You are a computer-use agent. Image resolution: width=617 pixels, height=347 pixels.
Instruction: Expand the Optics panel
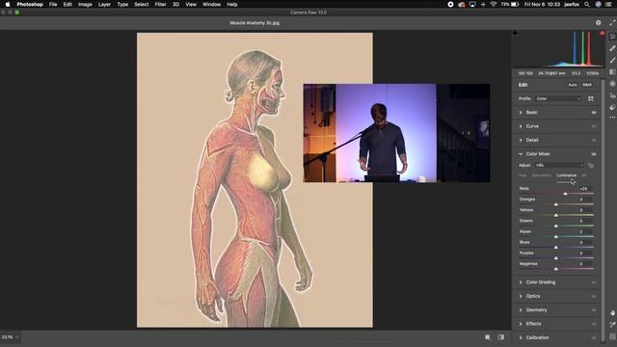pos(521,296)
